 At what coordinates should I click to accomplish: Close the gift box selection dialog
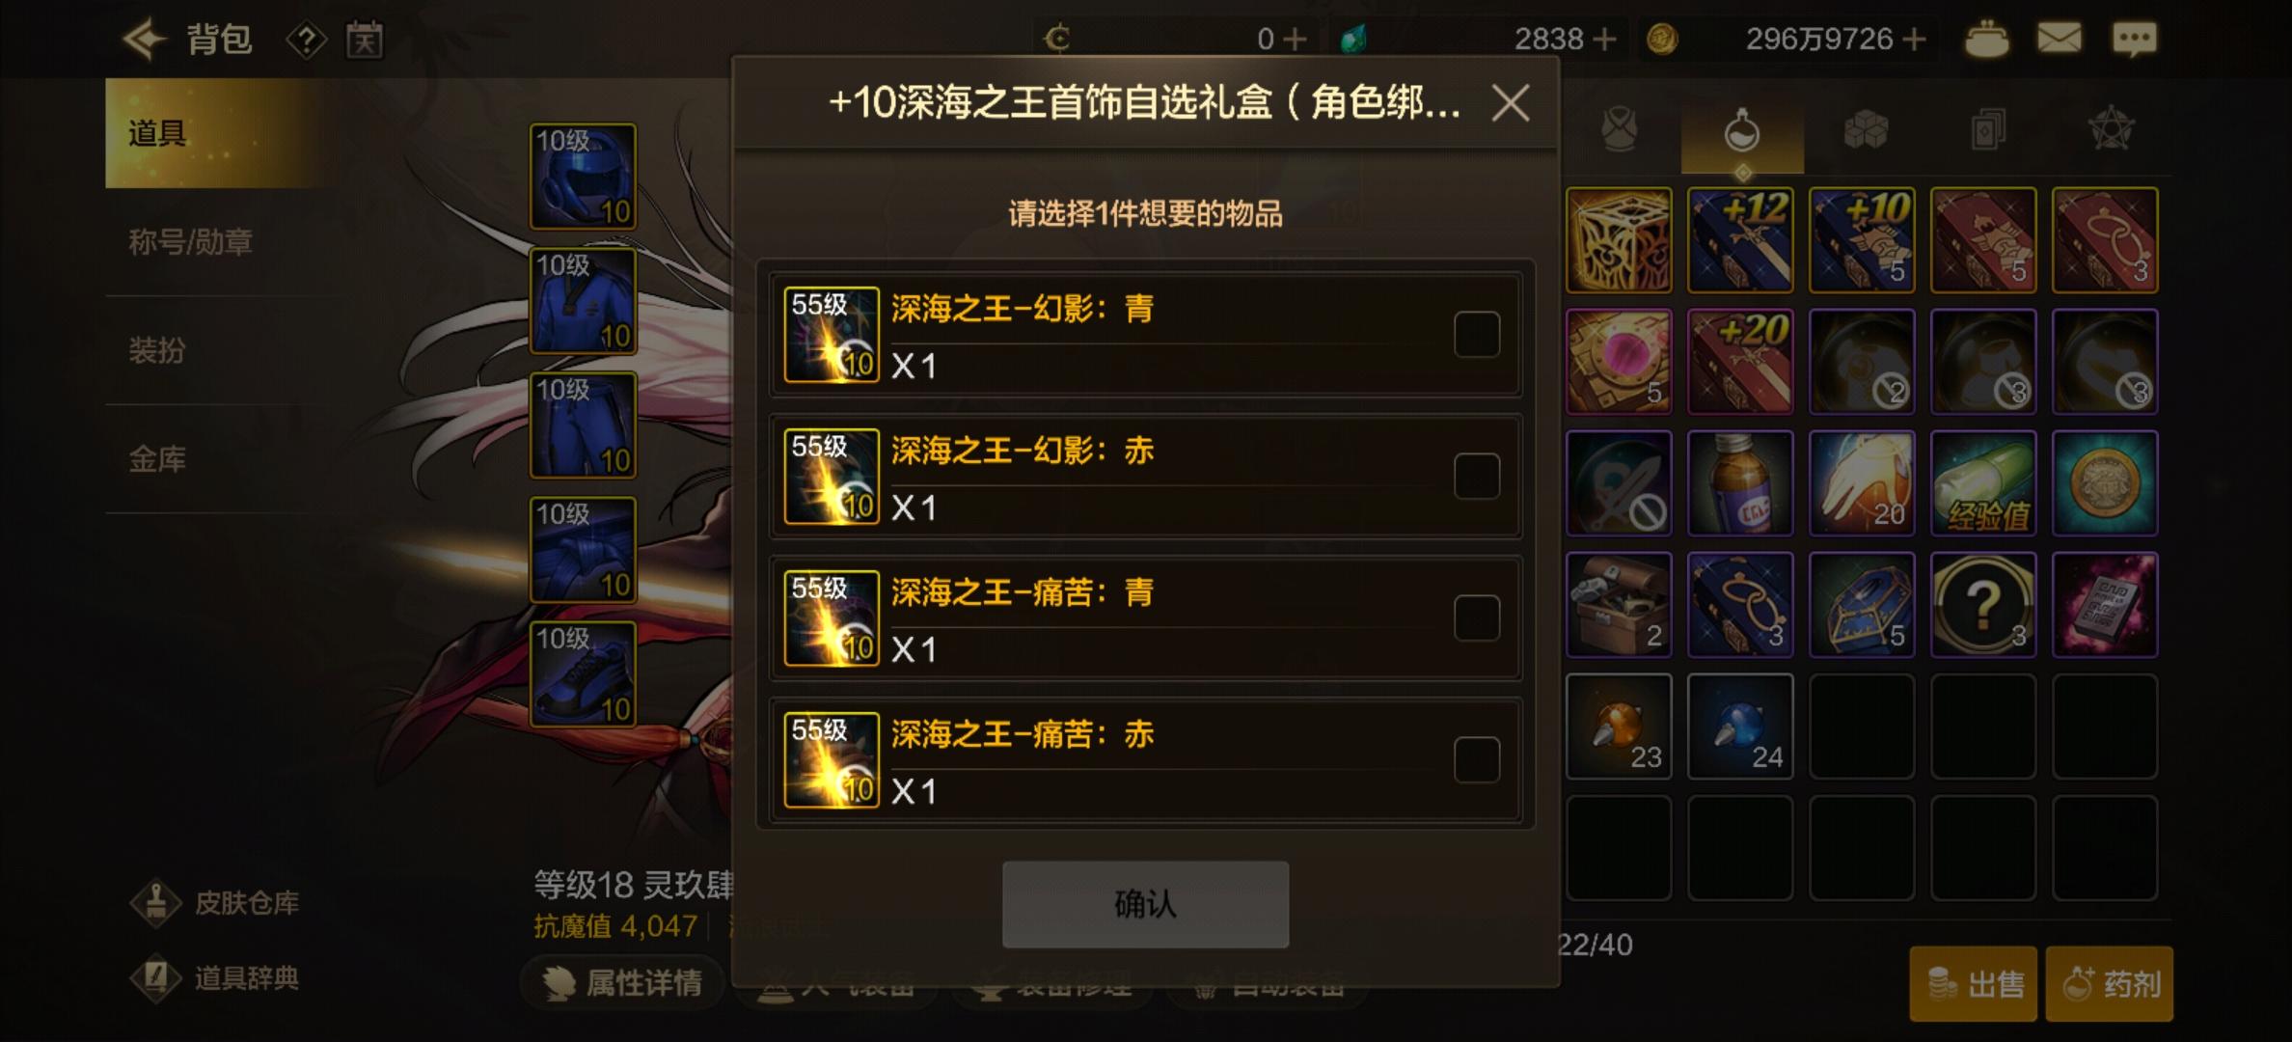[x=1510, y=102]
